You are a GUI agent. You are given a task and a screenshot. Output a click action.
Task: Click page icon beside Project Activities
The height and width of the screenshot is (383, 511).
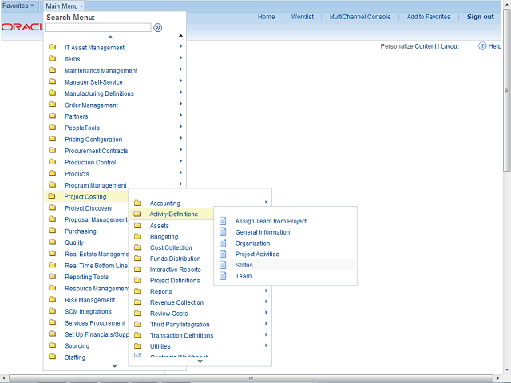tap(223, 254)
